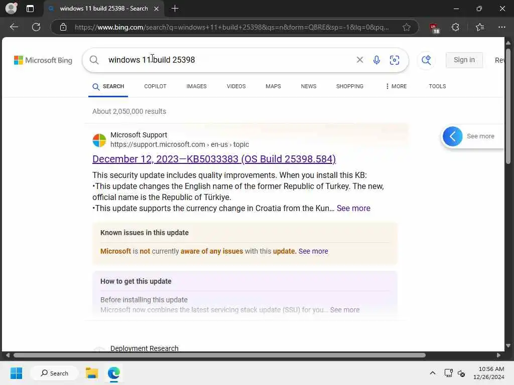Open the clock showing 10:56 AM

pos(488,373)
